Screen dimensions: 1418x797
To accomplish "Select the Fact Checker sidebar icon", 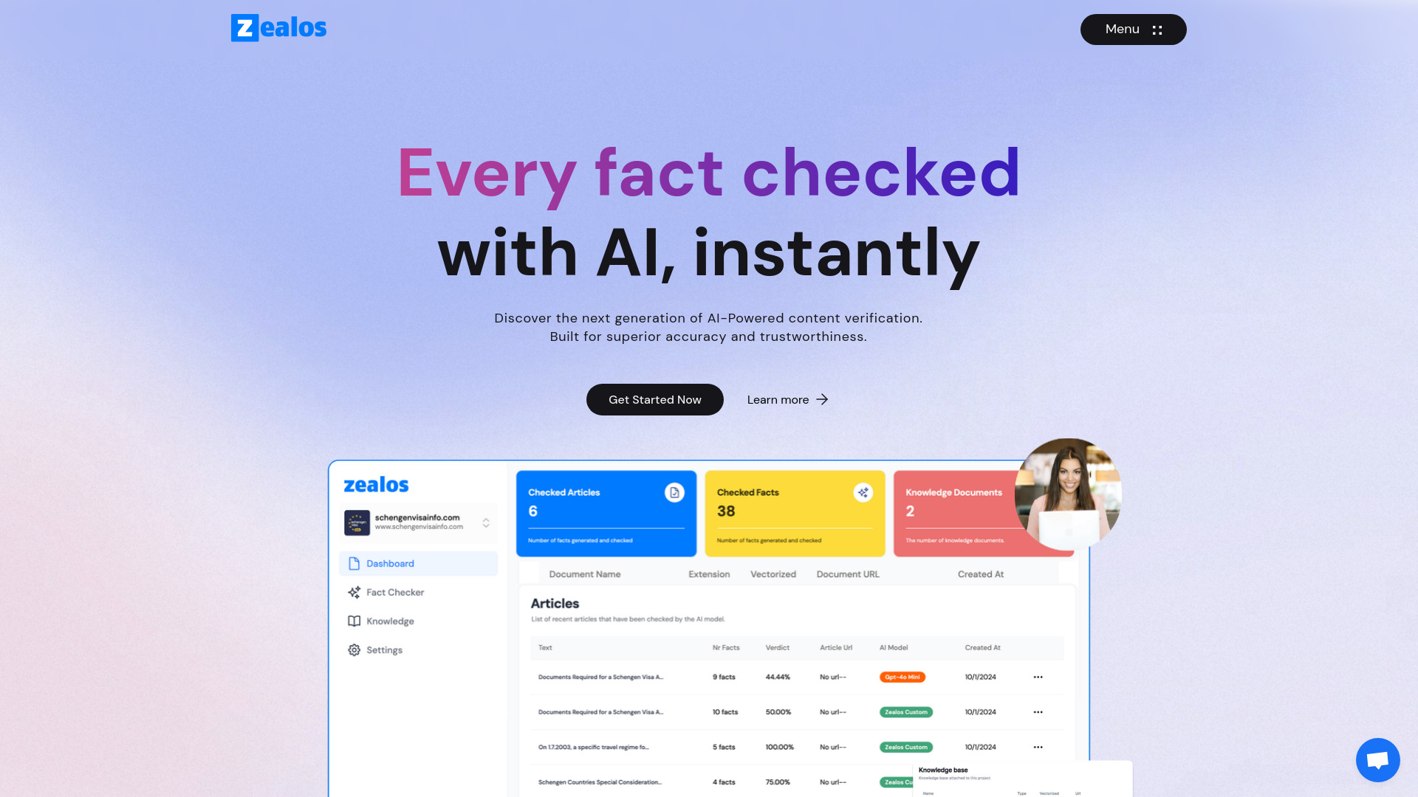I will [354, 592].
